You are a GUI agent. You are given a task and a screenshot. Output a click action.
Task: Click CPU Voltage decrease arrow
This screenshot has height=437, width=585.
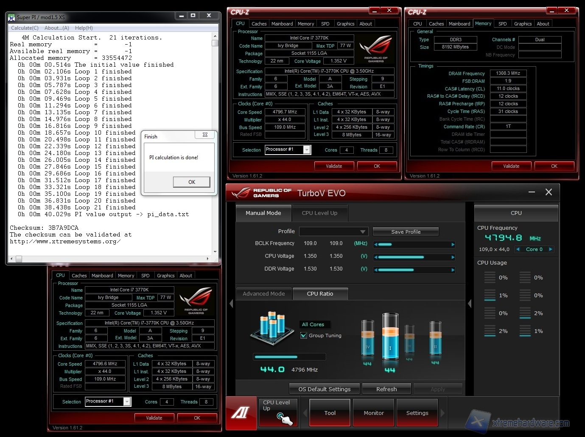pos(376,257)
